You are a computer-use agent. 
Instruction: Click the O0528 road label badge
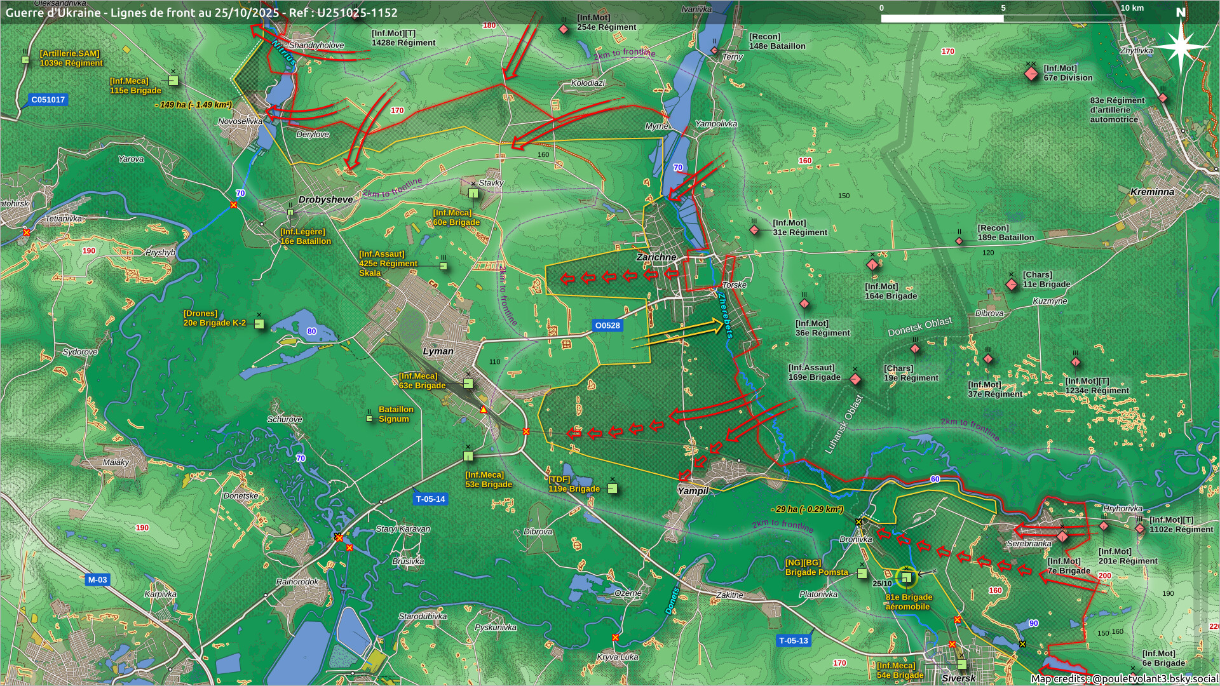pyautogui.click(x=607, y=325)
